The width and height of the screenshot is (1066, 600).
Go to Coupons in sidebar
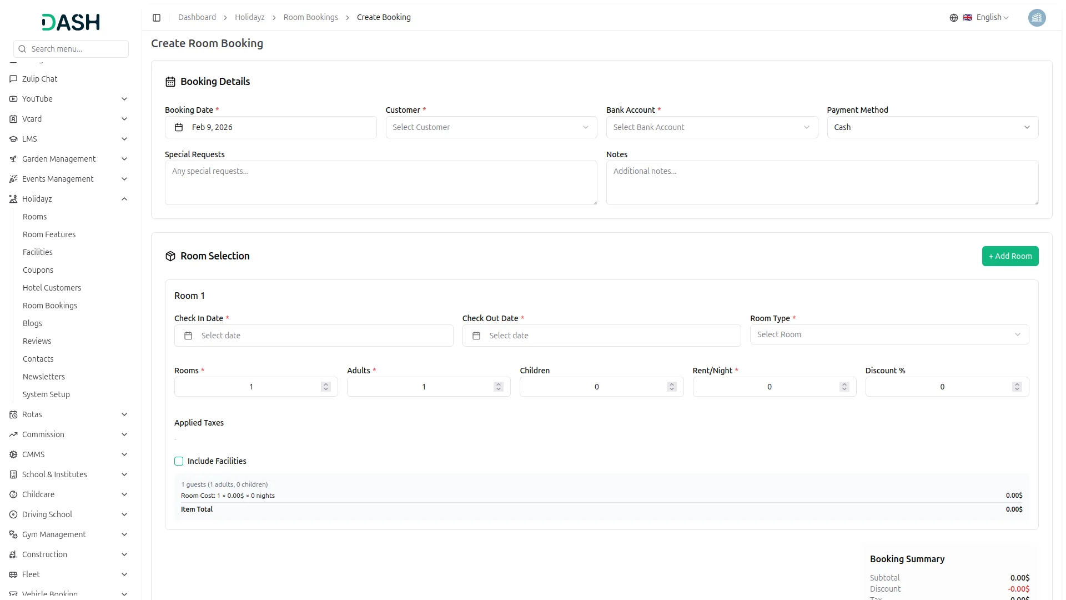[38, 270]
